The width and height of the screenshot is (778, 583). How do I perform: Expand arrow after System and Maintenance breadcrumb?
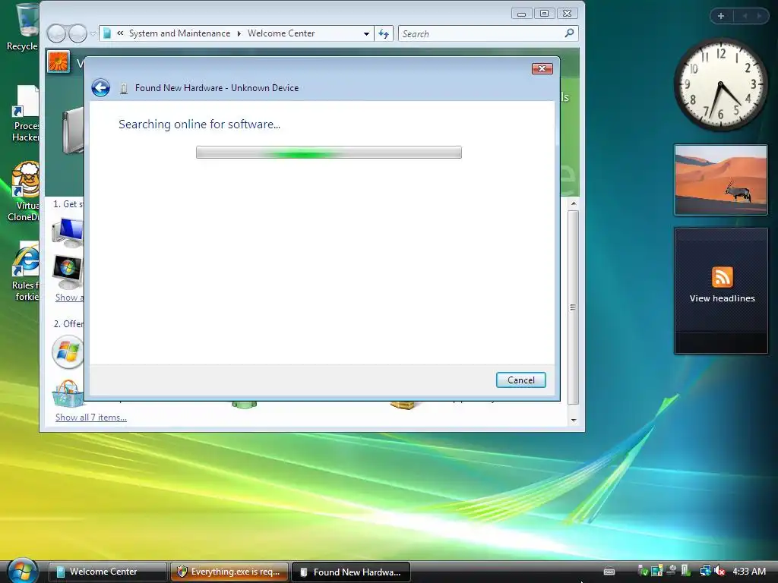pos(239,33)
